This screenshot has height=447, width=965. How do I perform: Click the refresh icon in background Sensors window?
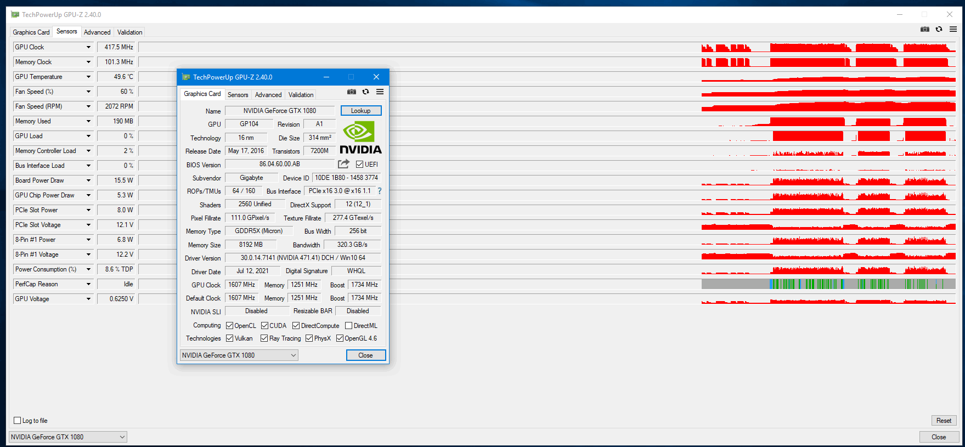(x=939, y=29)
